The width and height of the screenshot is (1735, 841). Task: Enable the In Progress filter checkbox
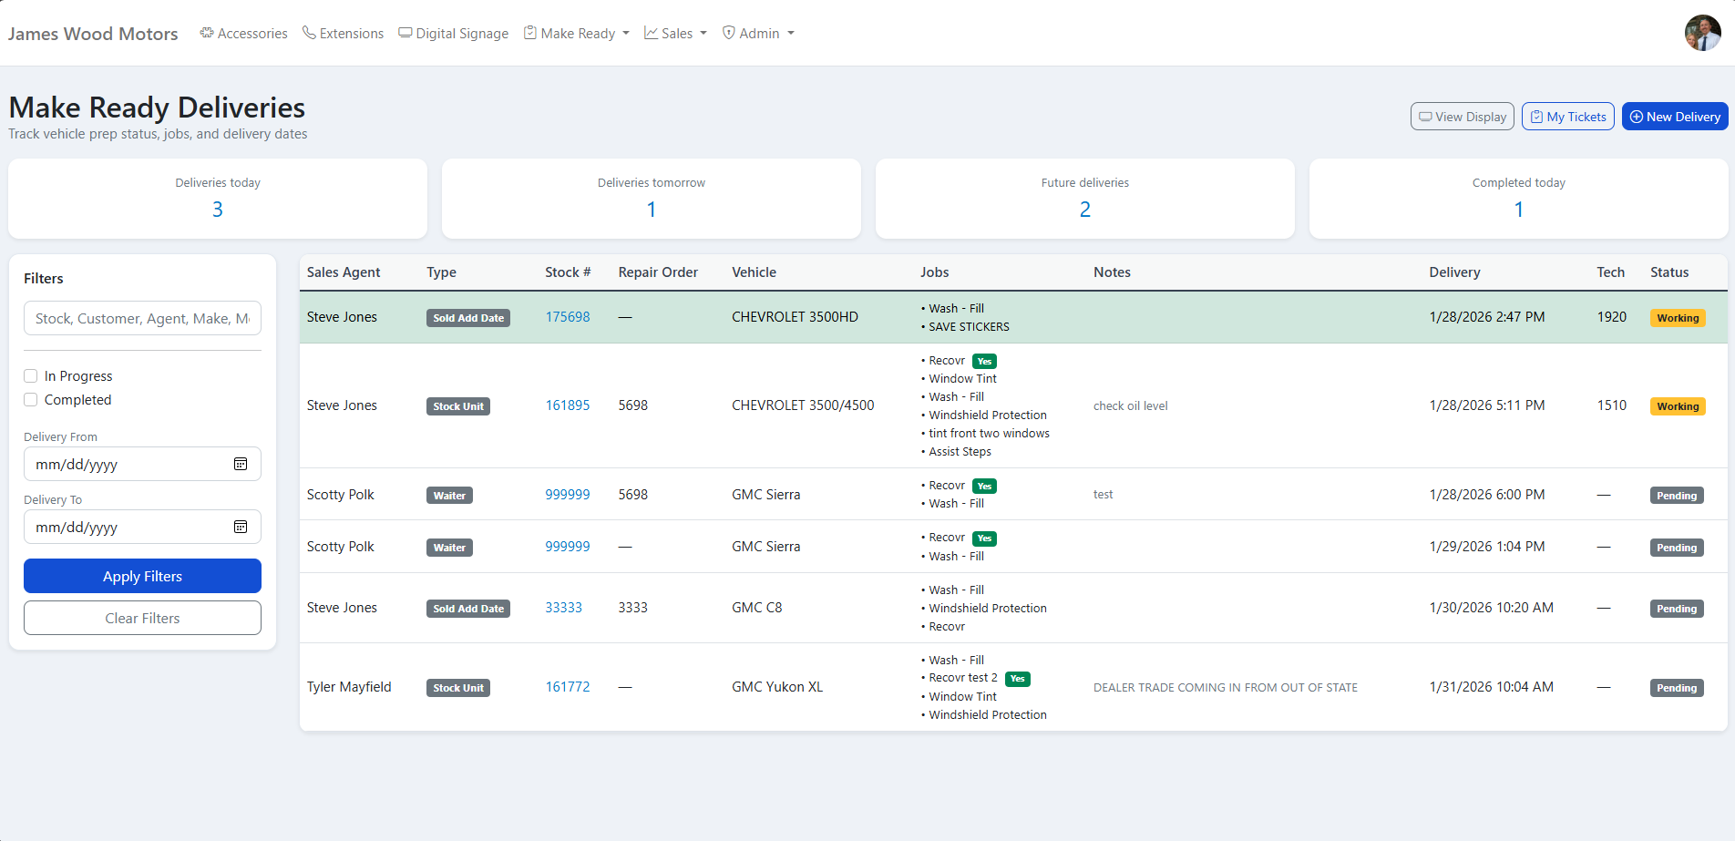coord(30,375)
